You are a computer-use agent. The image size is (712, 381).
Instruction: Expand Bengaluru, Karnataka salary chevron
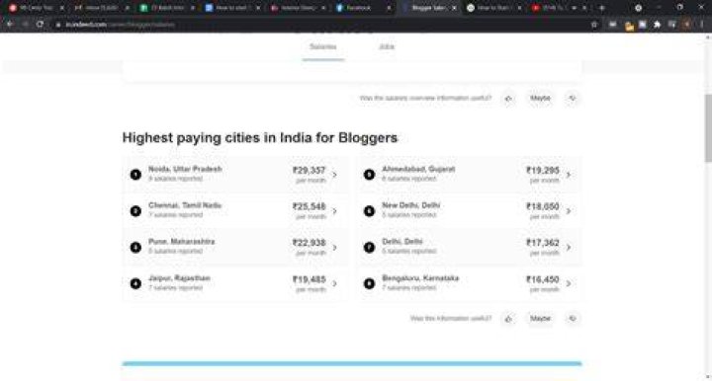click(569, 283)
